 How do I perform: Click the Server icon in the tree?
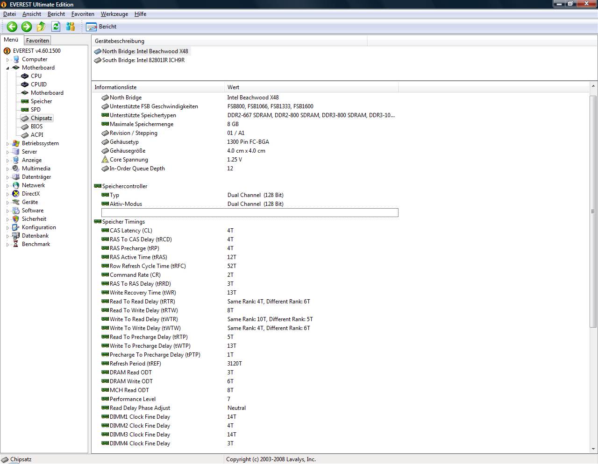pyautogui.click(x=16, y=152)
